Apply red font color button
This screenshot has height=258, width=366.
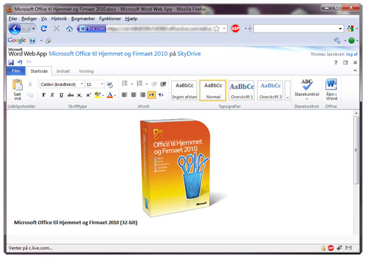click(110, 95)
